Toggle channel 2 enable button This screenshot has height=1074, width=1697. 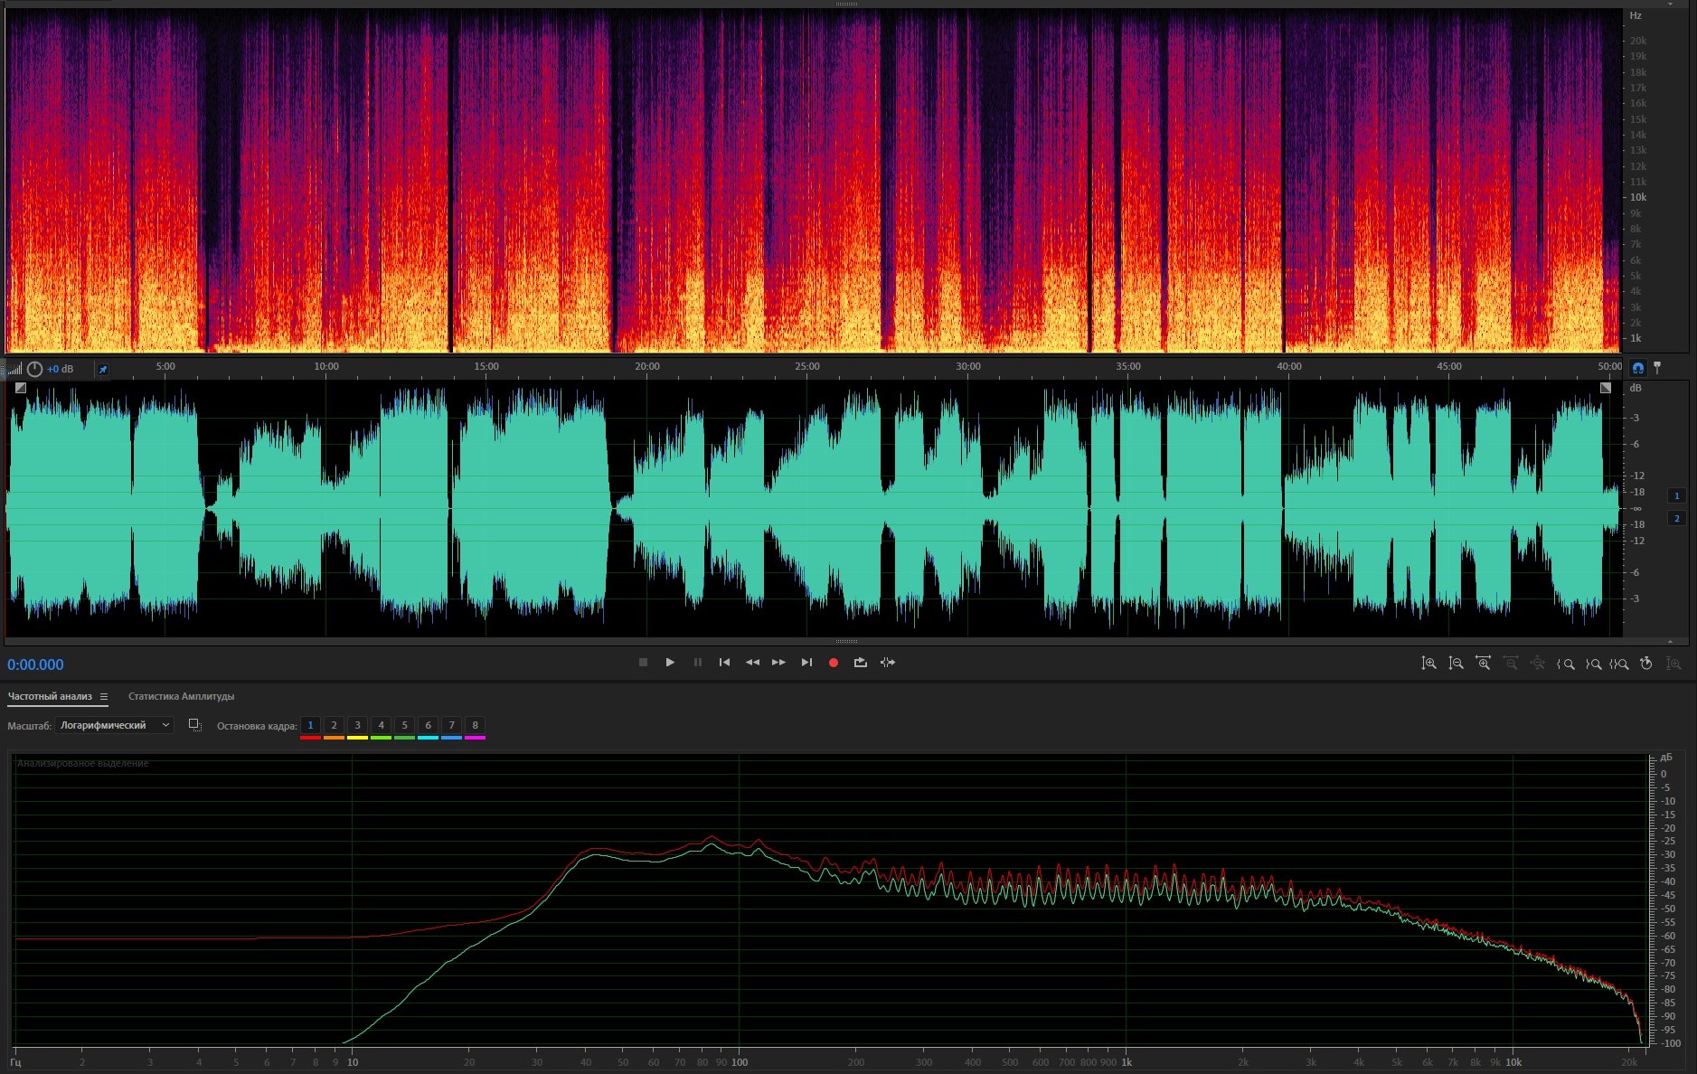[1676, 518]
